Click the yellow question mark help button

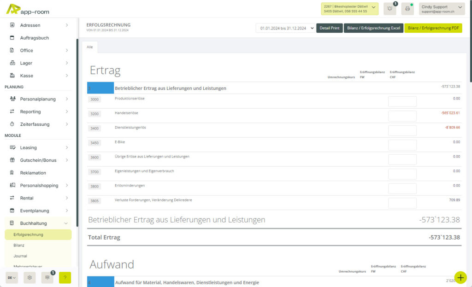(65, 278)
